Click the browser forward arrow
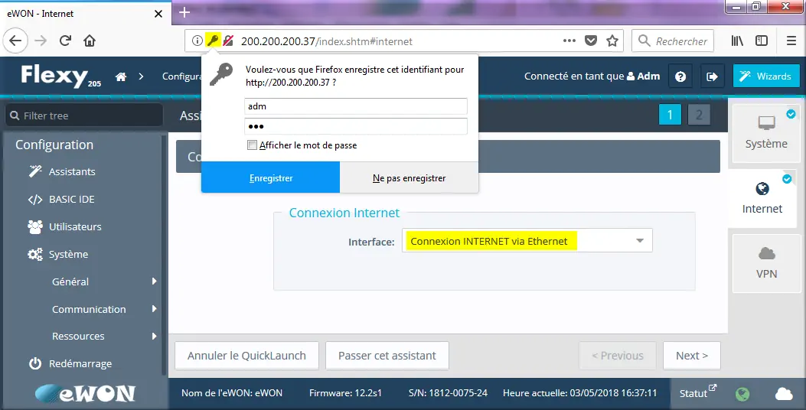 point(41,41)
